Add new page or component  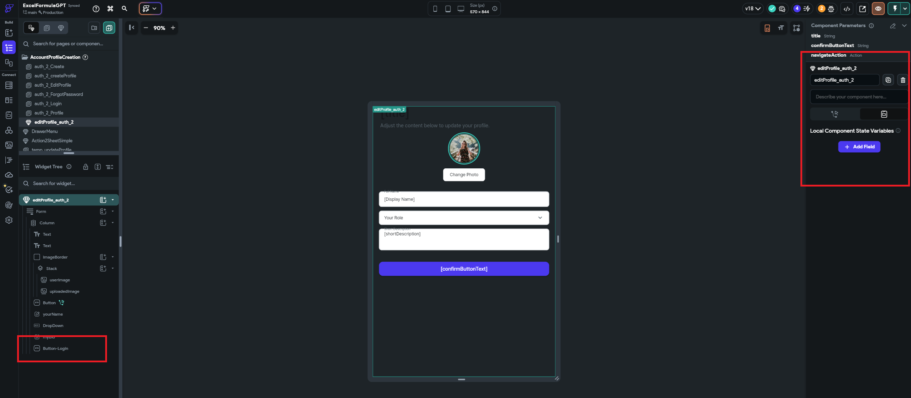tap(109, 28)
